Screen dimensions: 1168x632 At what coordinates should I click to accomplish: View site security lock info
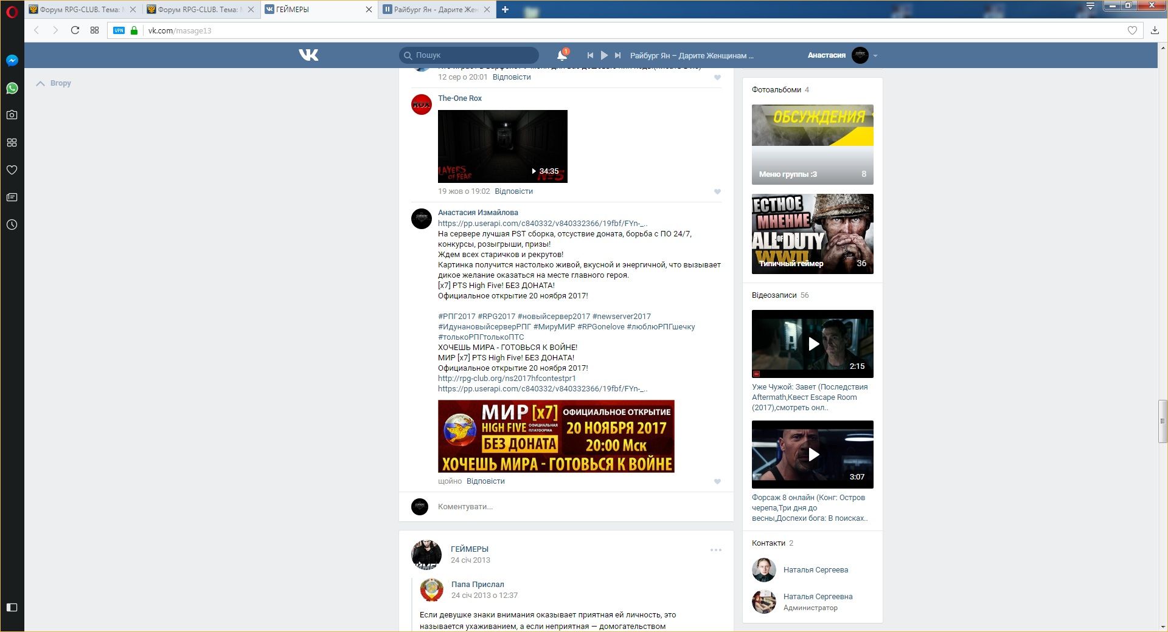[134, 30]
